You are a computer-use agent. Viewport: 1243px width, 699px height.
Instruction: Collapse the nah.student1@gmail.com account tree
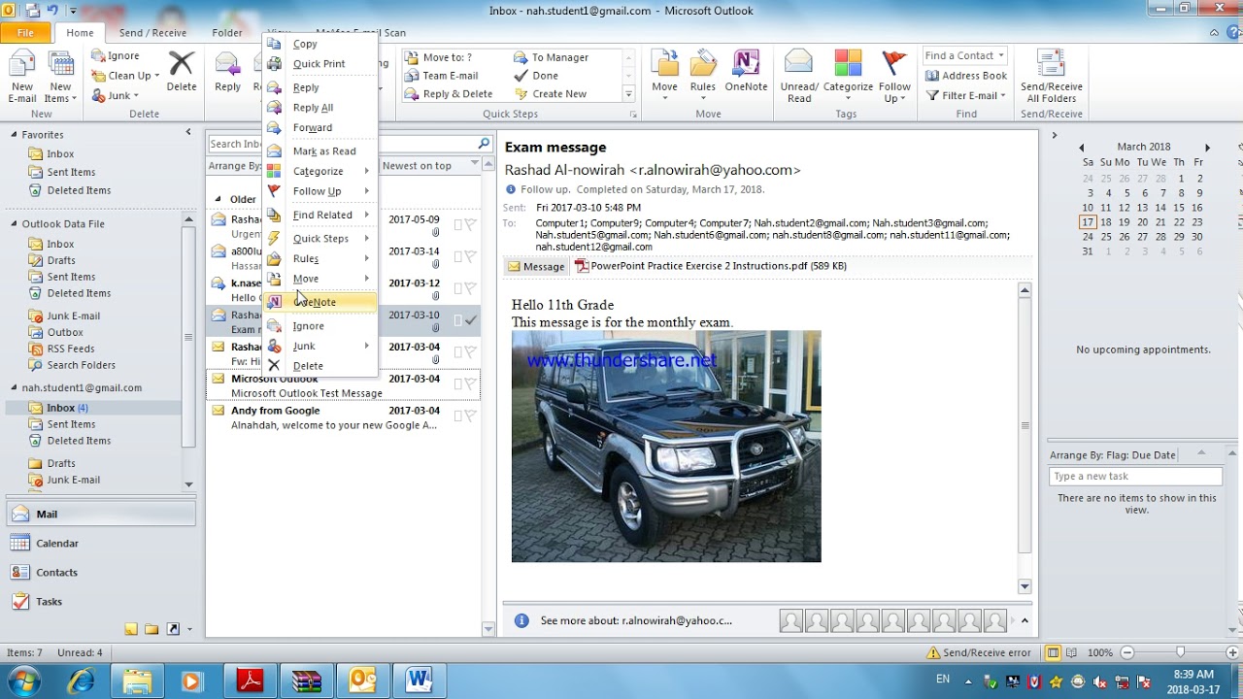point(15,388)
